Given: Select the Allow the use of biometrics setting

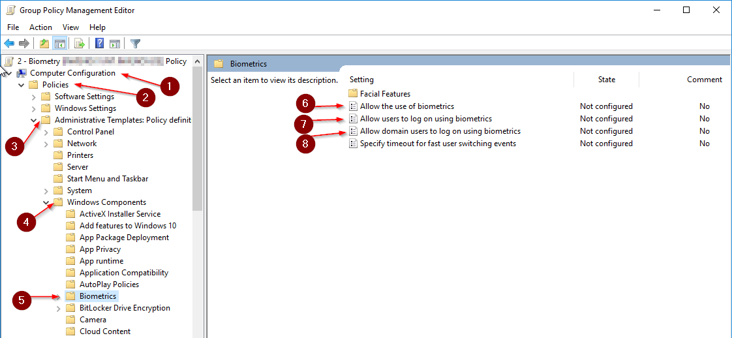Looking at the screenshot, I should pyautogui.click(x=406, y=106).
